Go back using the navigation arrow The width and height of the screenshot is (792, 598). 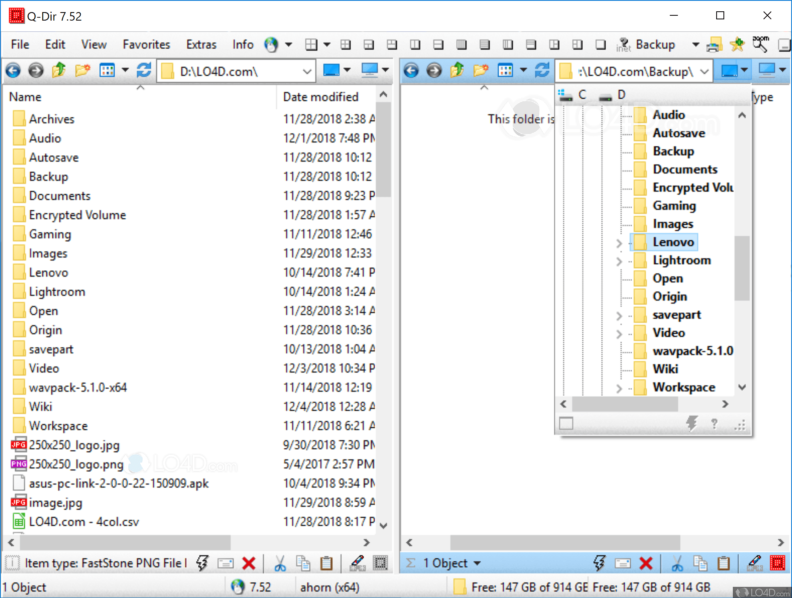[x=13, y=70]
